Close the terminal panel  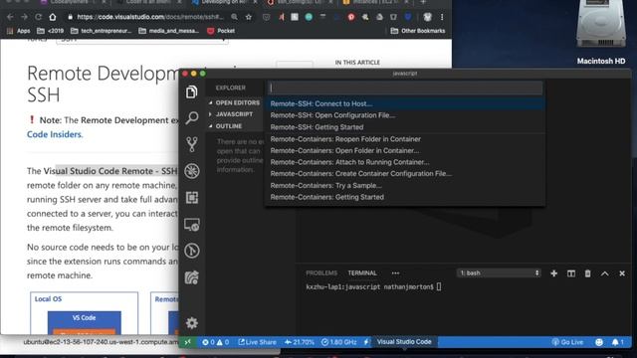click(622, 273)
